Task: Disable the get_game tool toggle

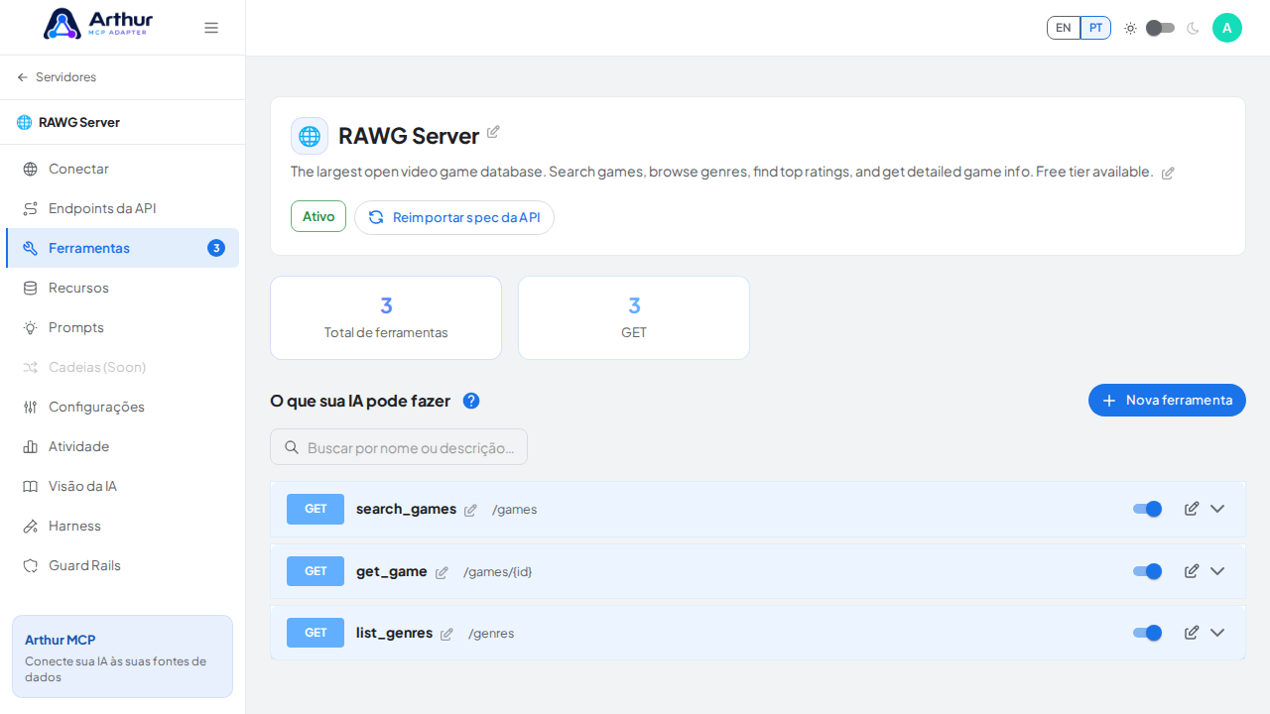Action: click(1147, 571)
